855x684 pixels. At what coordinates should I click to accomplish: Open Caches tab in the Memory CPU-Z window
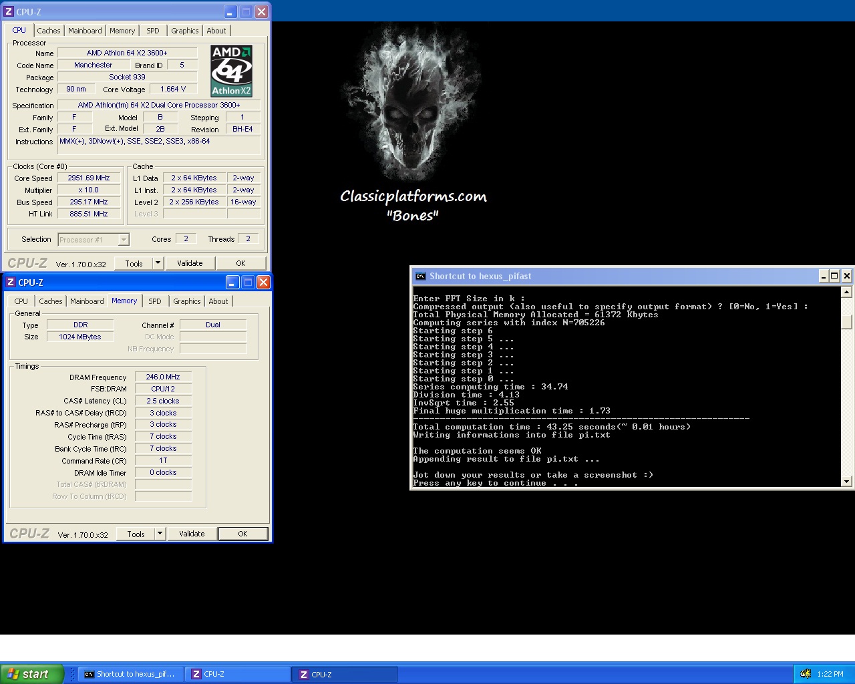51,301
